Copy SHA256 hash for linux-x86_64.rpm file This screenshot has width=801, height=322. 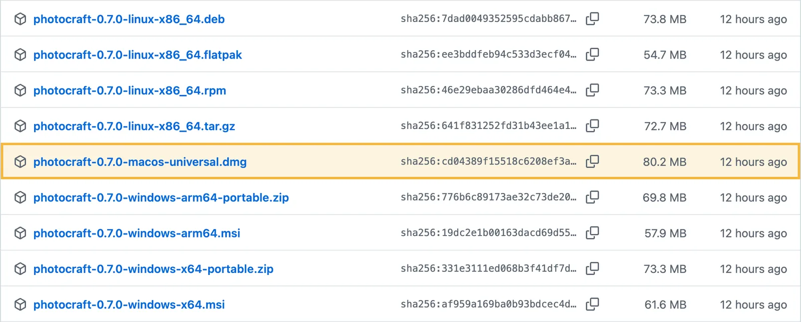[x=592, y=90]
